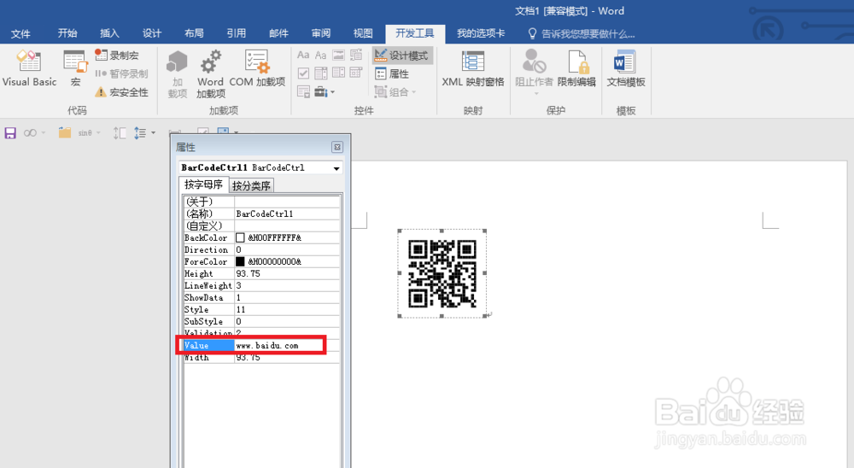
Task: Open the Visual Basic editor
Action: pyautogui.click(x=29, y=68)
